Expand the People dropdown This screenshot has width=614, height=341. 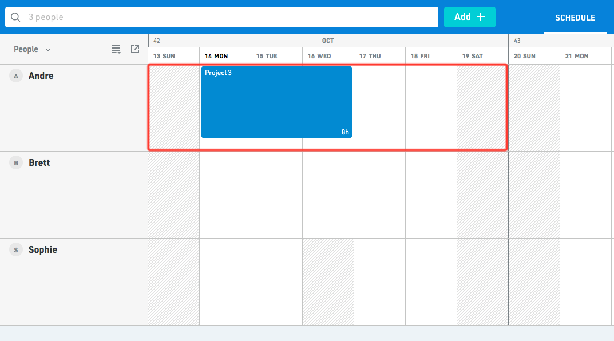(x=32, y=50)
